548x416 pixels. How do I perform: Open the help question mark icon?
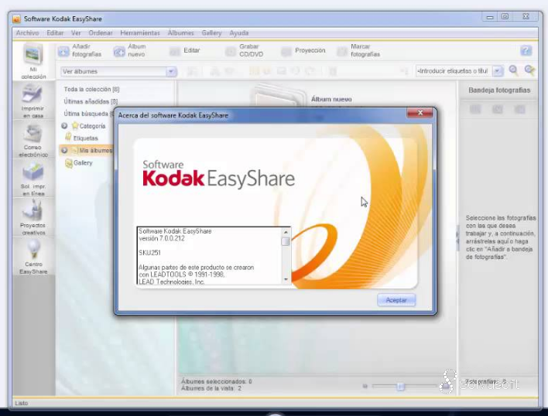[x=526, y=50]
